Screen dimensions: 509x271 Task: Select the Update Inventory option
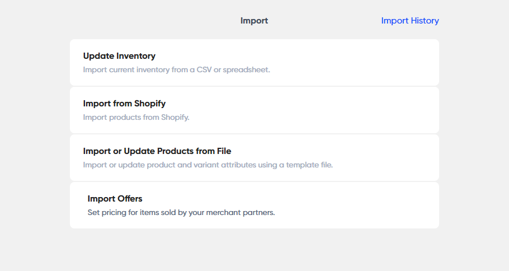pos(254,62)
